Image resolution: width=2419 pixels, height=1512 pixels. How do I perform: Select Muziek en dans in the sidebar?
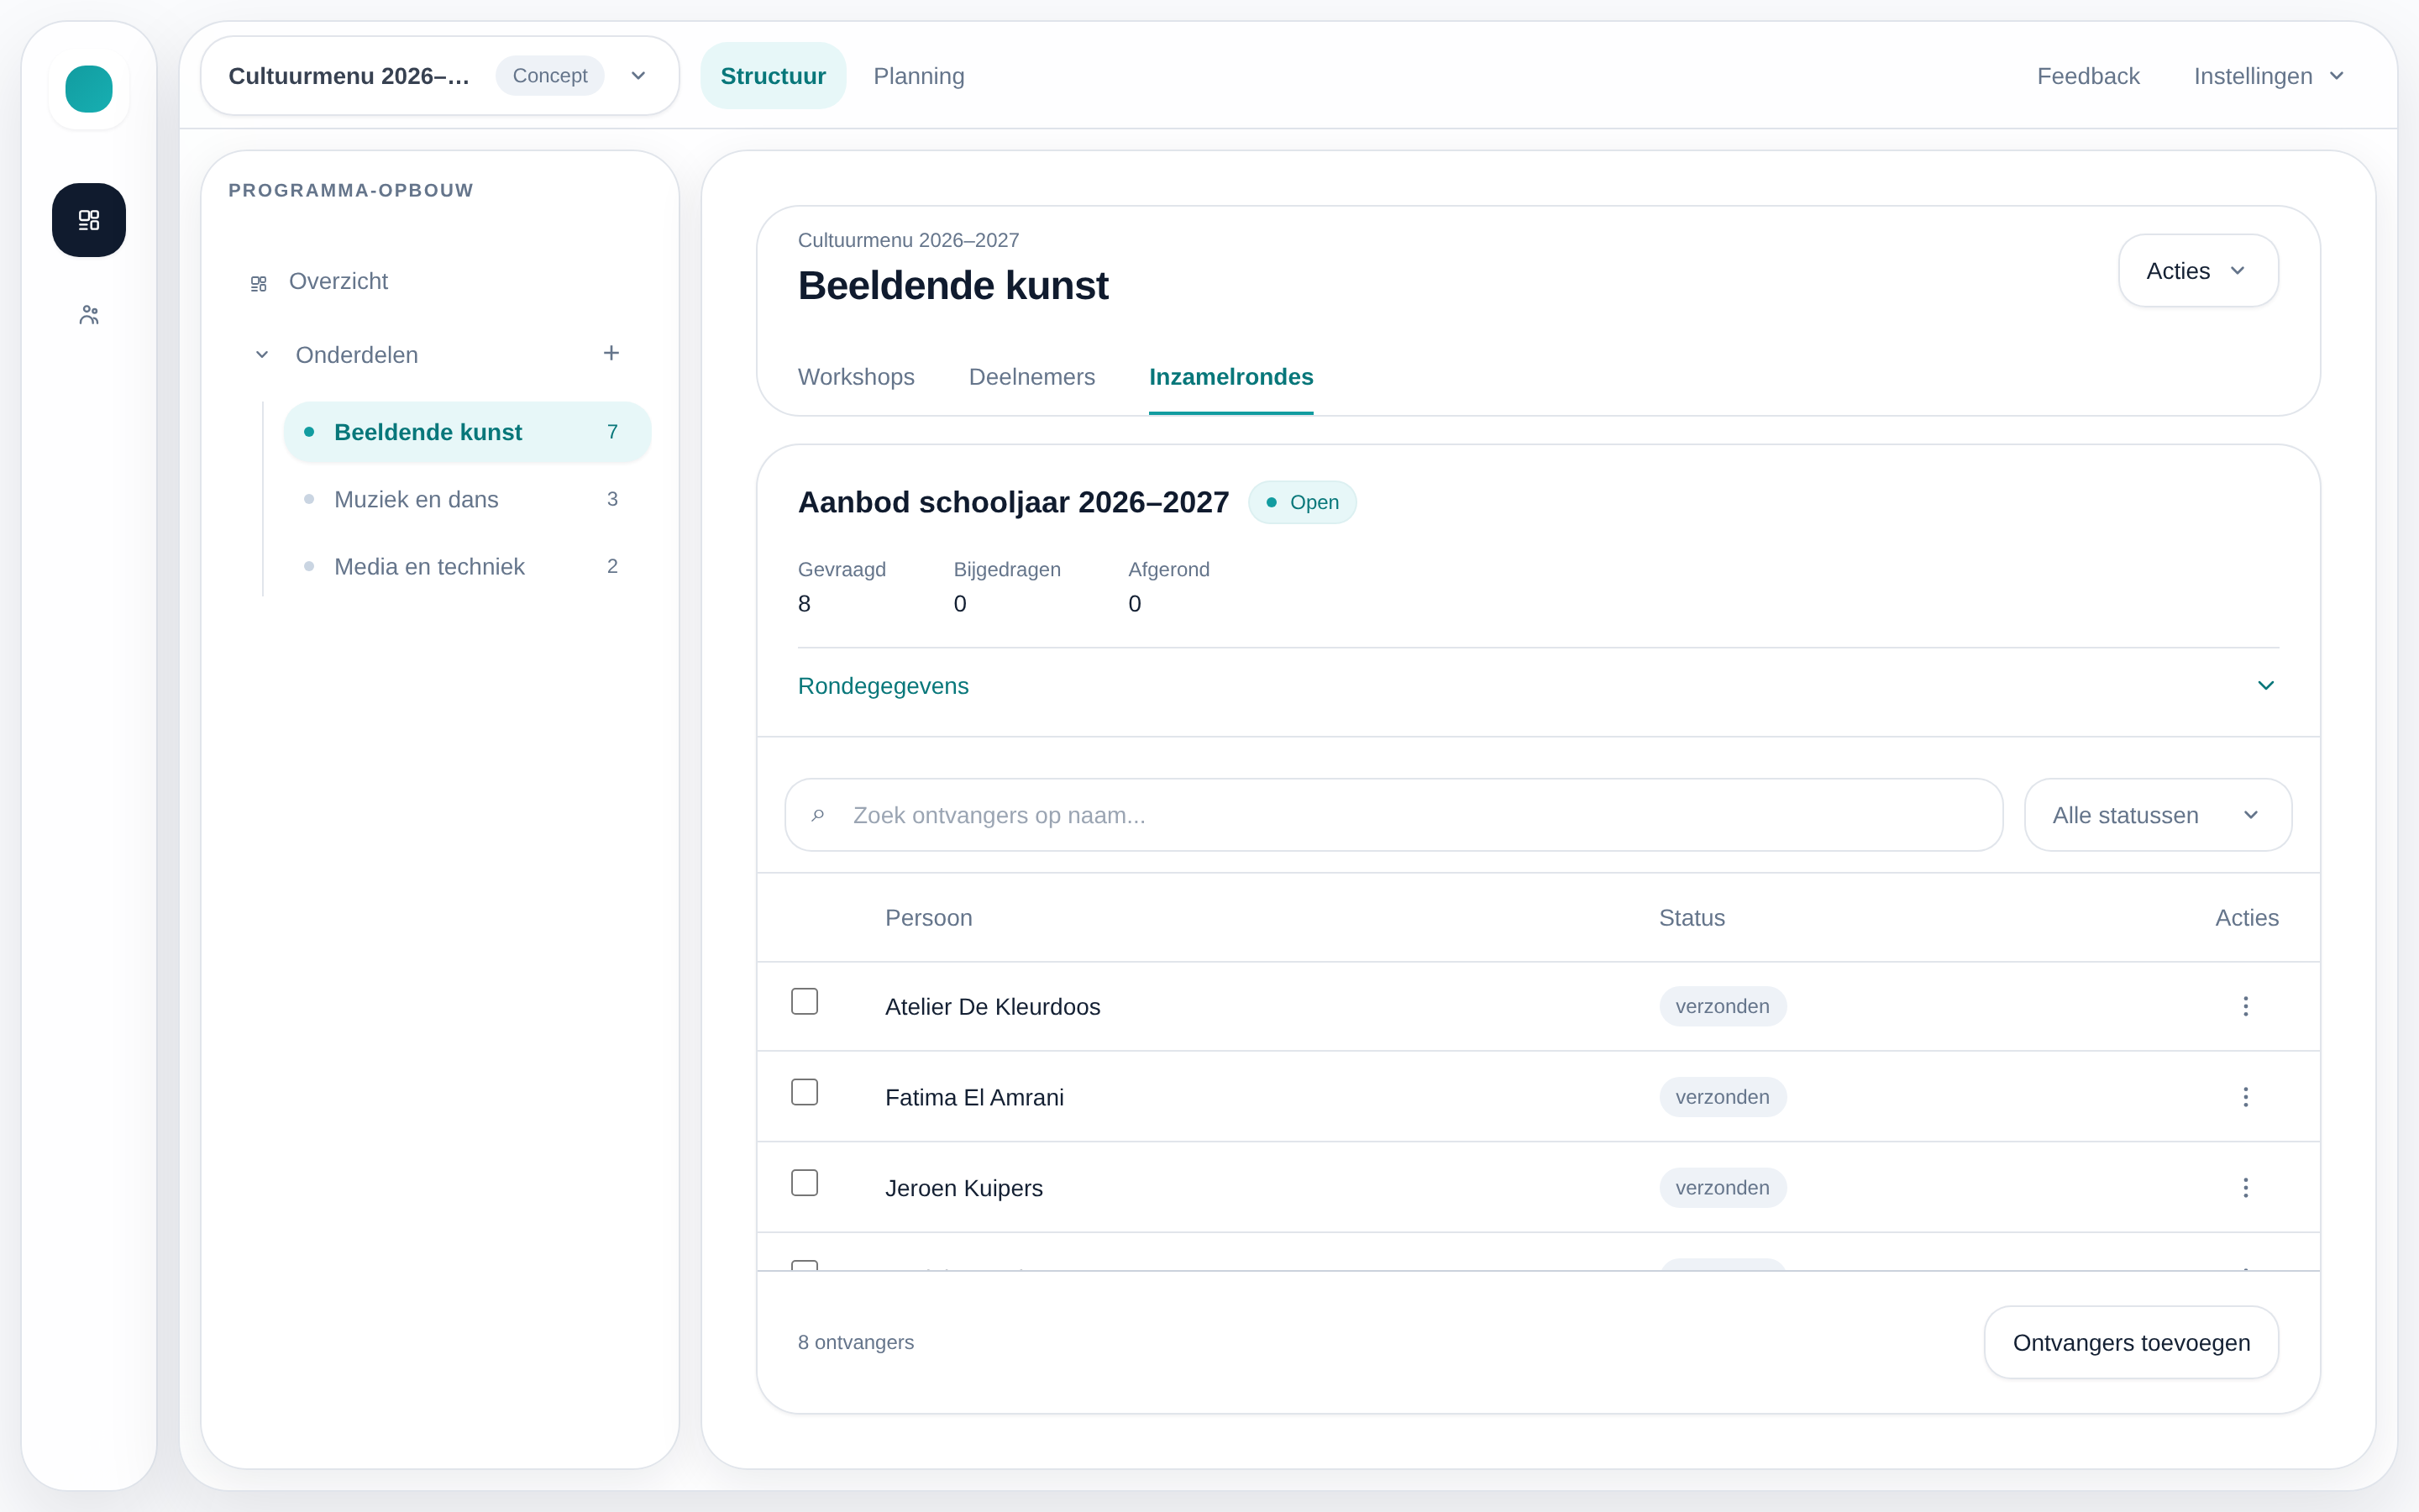(467, 499)
